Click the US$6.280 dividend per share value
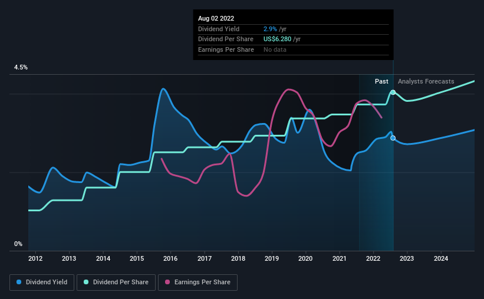This screenshot has width=484, height=299. [277, 39]
